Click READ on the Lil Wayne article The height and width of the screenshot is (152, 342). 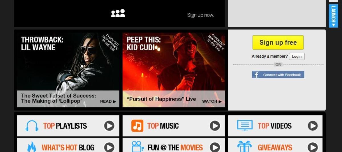click(108, 101)
